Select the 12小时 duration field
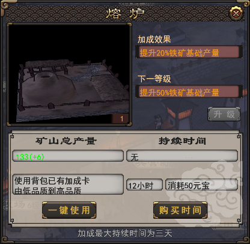 tap(144, 185)
